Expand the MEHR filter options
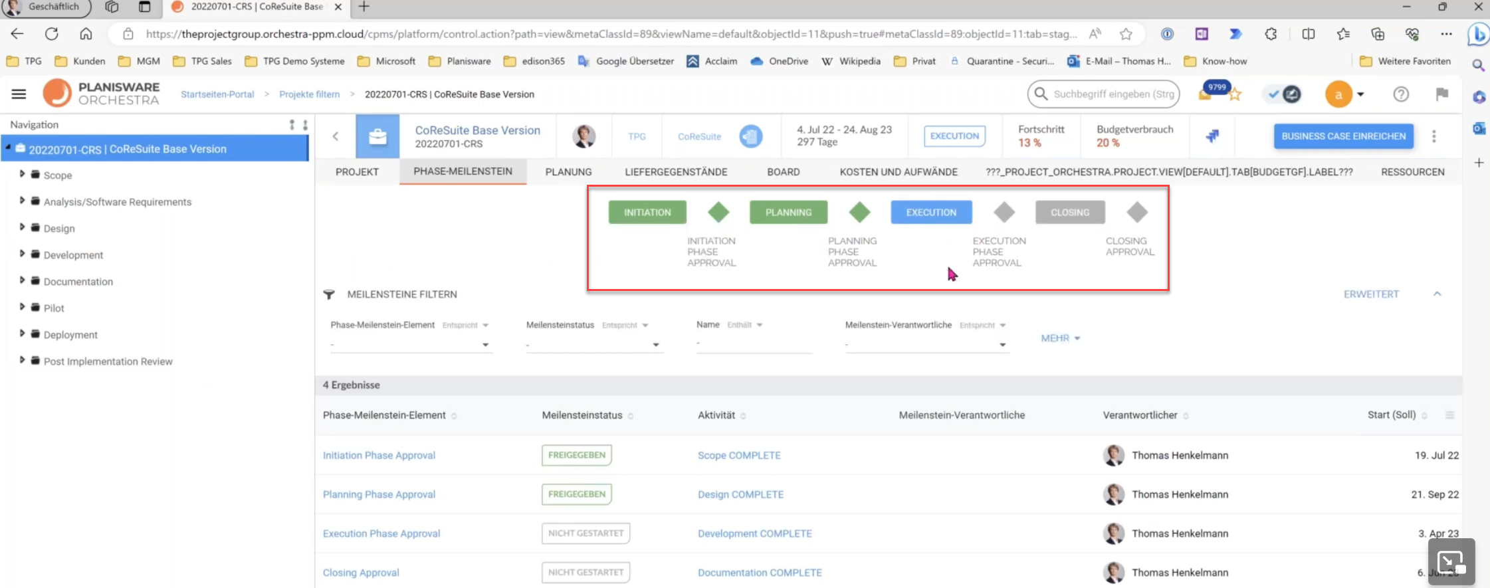 tap(1060, 338)
